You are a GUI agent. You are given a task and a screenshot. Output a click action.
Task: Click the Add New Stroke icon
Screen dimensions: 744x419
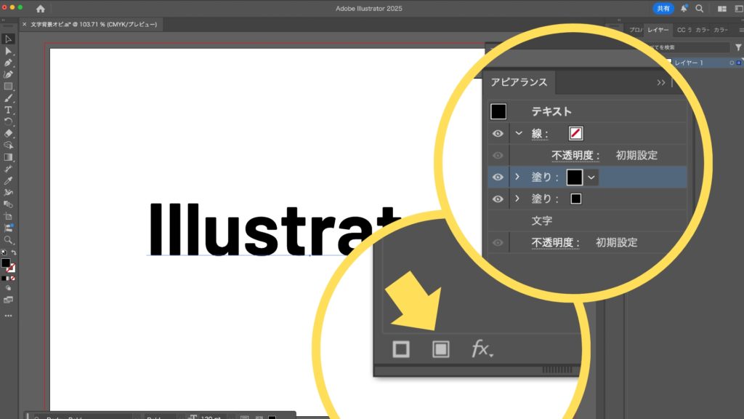pos(400,349)
